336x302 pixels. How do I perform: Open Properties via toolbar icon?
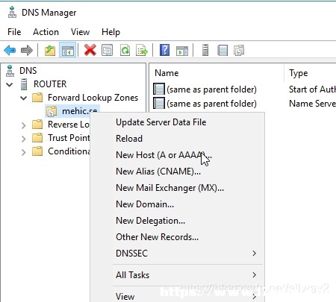108,50
